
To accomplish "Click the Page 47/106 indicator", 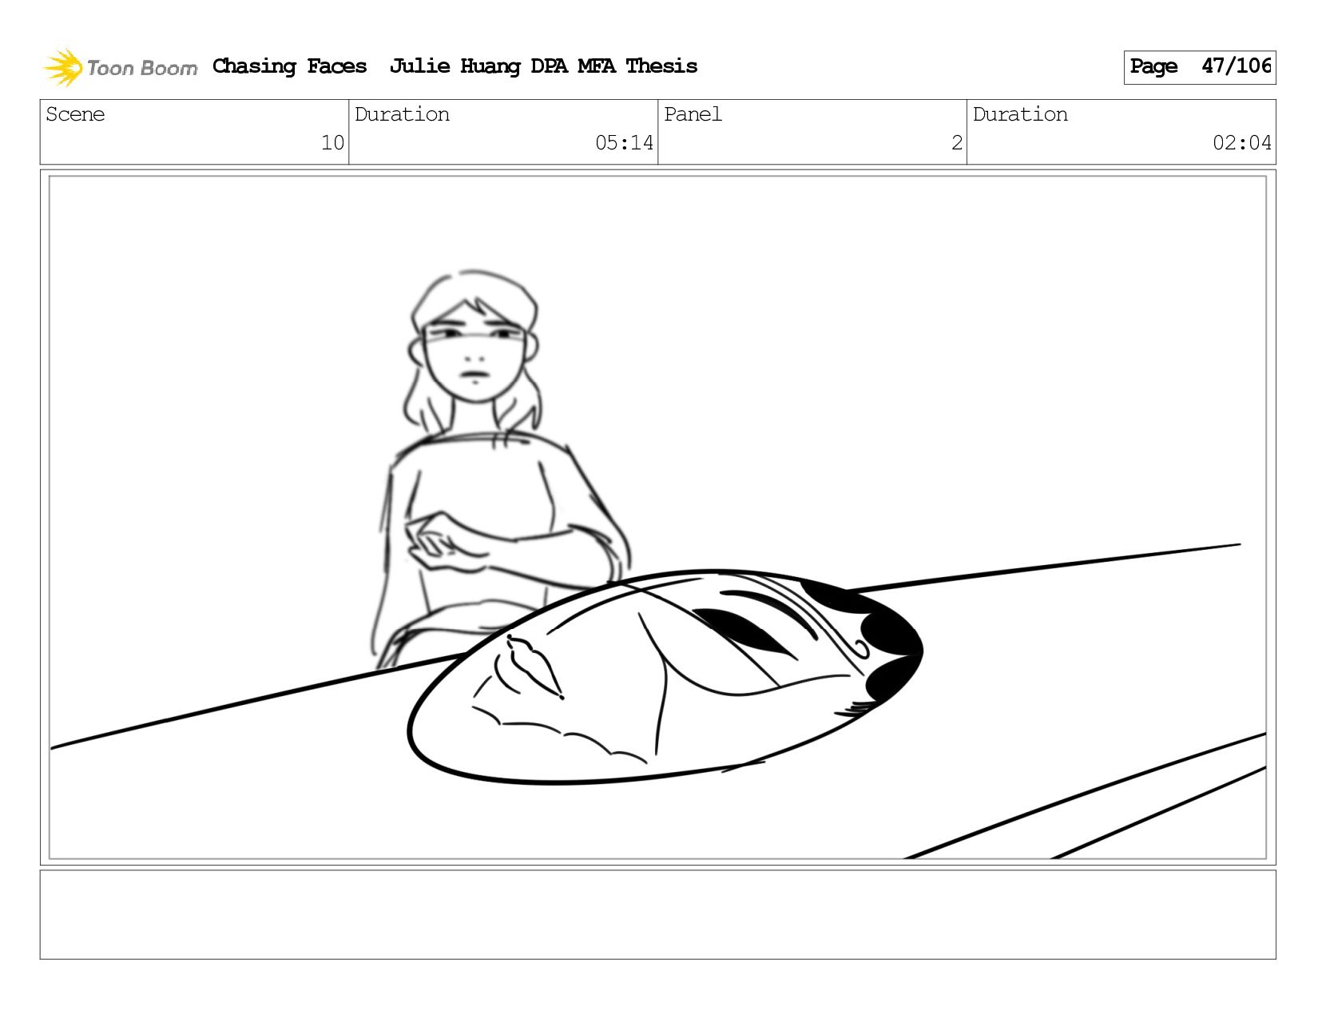I will click(x=1200, y=67).
